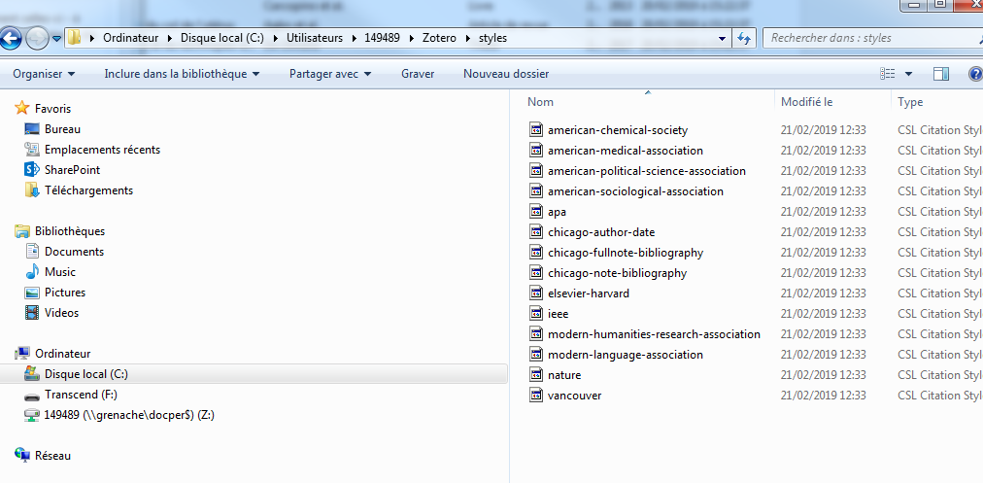This screenshot has height=483, width=983.
Task: Click vancouver file icon
Action: (x=536, y=396)
